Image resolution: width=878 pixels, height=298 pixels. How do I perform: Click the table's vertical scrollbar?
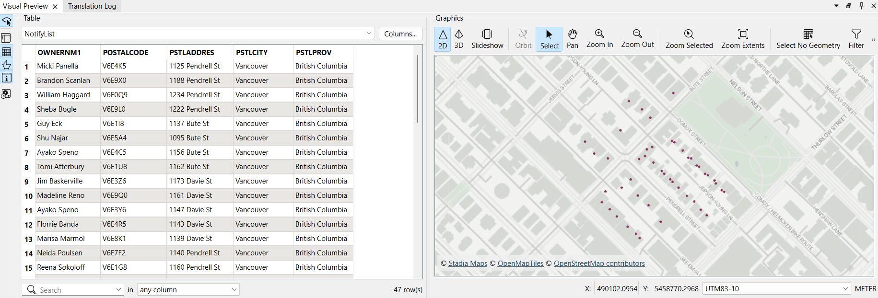point(417,89)
